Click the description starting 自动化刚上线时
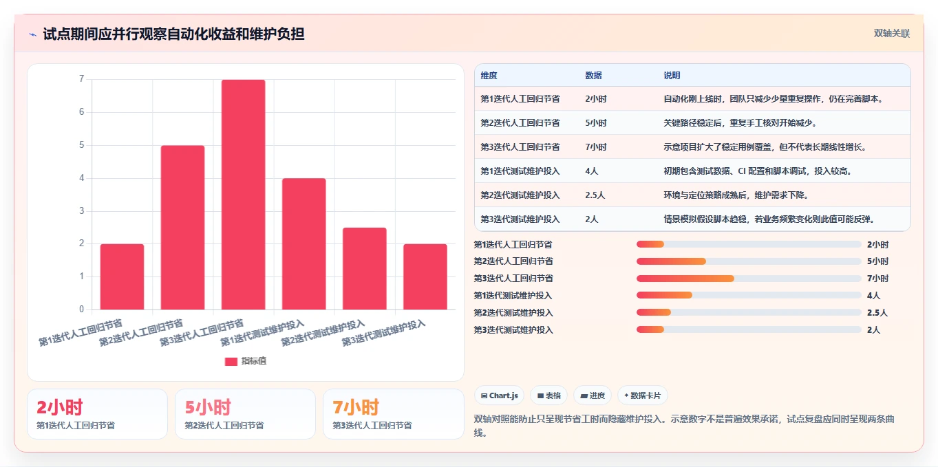The height and width of the screenshot is (467, 938). click(774, 99)
